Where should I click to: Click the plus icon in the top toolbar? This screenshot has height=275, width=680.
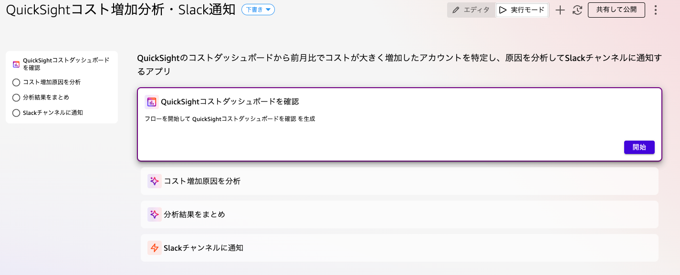tap(560, 10)
